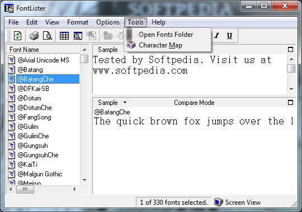Click the font preview magnifier toolbar icon
The height and width of the screenshot is (212, 302).
click(78, 36)
